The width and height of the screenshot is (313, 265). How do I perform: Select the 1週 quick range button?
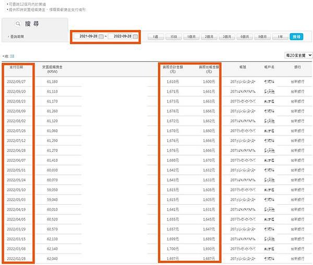click(156, 37)
